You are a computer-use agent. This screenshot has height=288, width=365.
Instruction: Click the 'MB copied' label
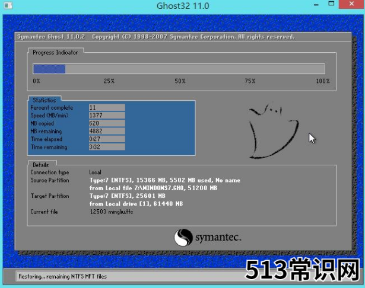(x=42, y=123)
